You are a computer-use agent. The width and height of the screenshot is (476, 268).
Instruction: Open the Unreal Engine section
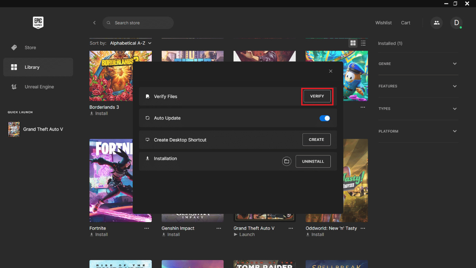pos(39,87)
